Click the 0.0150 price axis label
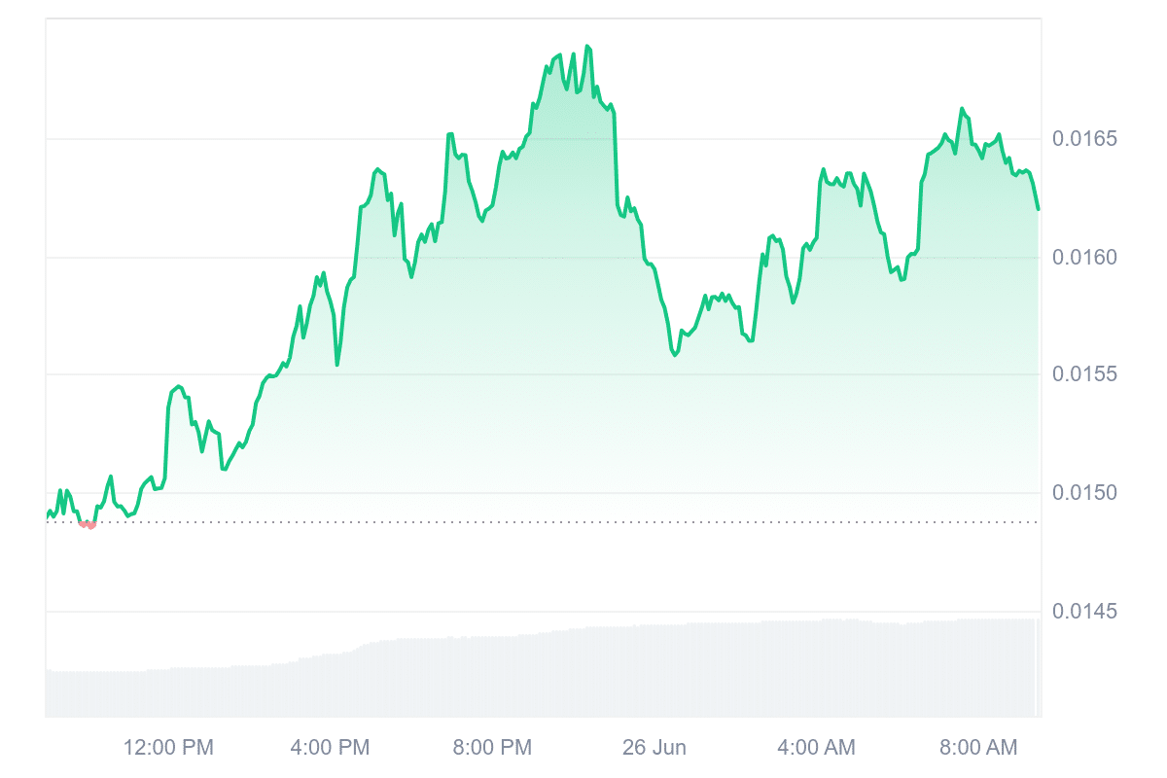The height and width of the screenshot is (778, 1167). tap(1084, 493)
